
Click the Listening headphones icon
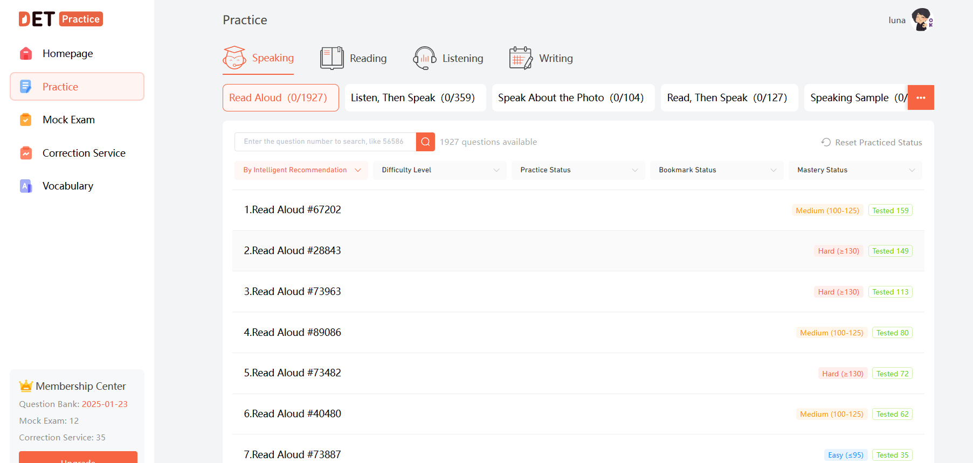tap(425, 58)
